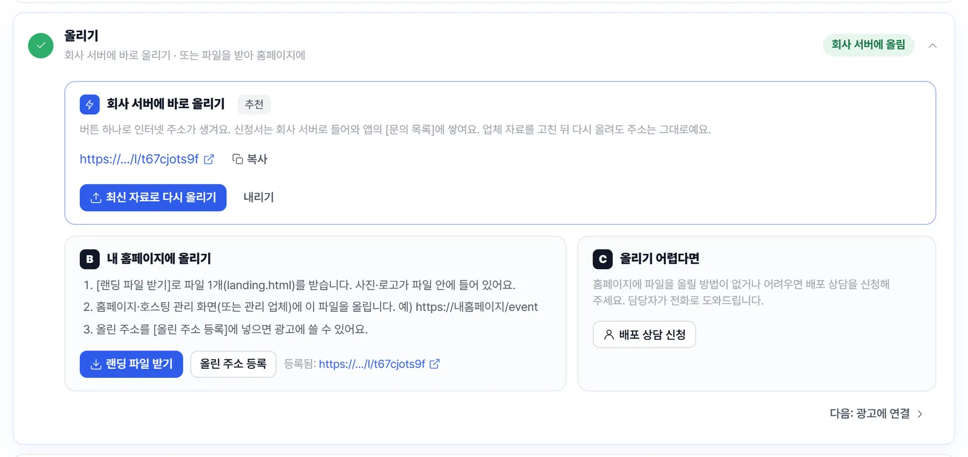The width and height of the screenshot is (968, 457).
Task: Click the 회사 서버에 올림 status badge
Action: pos(868,45)
